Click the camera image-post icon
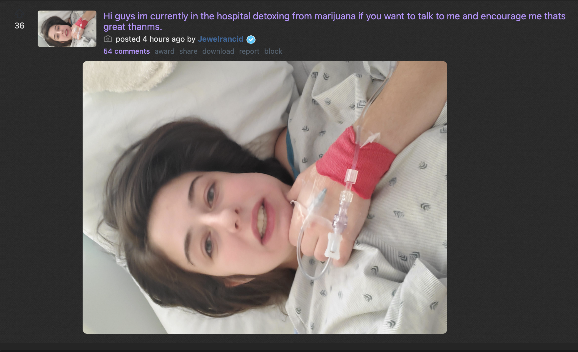The height and width of the screenshot is (352, 578). [108, 39]
